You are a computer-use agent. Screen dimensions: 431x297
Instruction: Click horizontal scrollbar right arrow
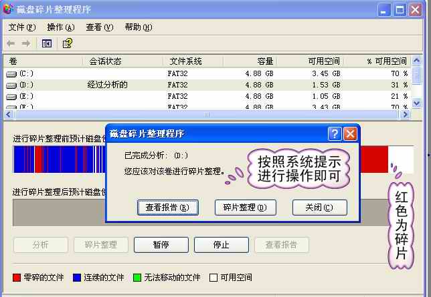(x=405, y=114)
